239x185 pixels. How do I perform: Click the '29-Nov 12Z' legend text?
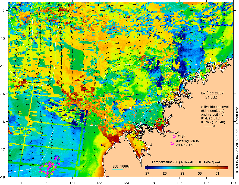[185, 145]
